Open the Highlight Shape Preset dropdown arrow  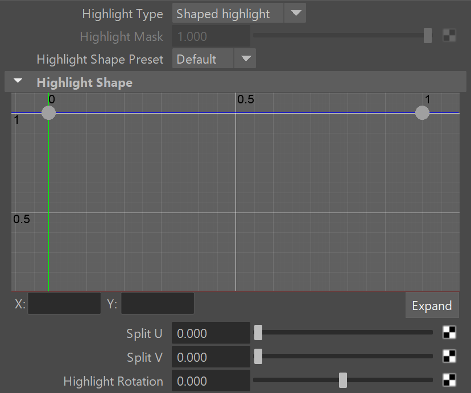[x=246, y=58]
